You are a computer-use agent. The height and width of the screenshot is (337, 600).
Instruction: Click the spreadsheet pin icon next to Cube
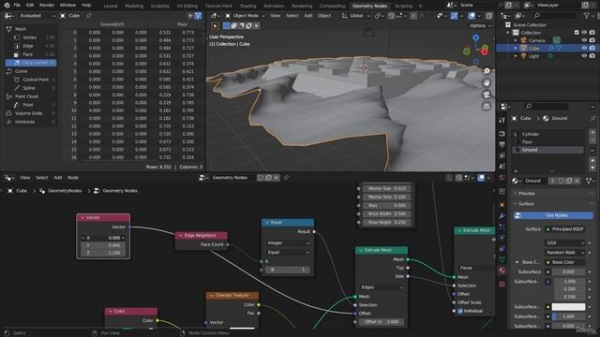coord(89,16)
